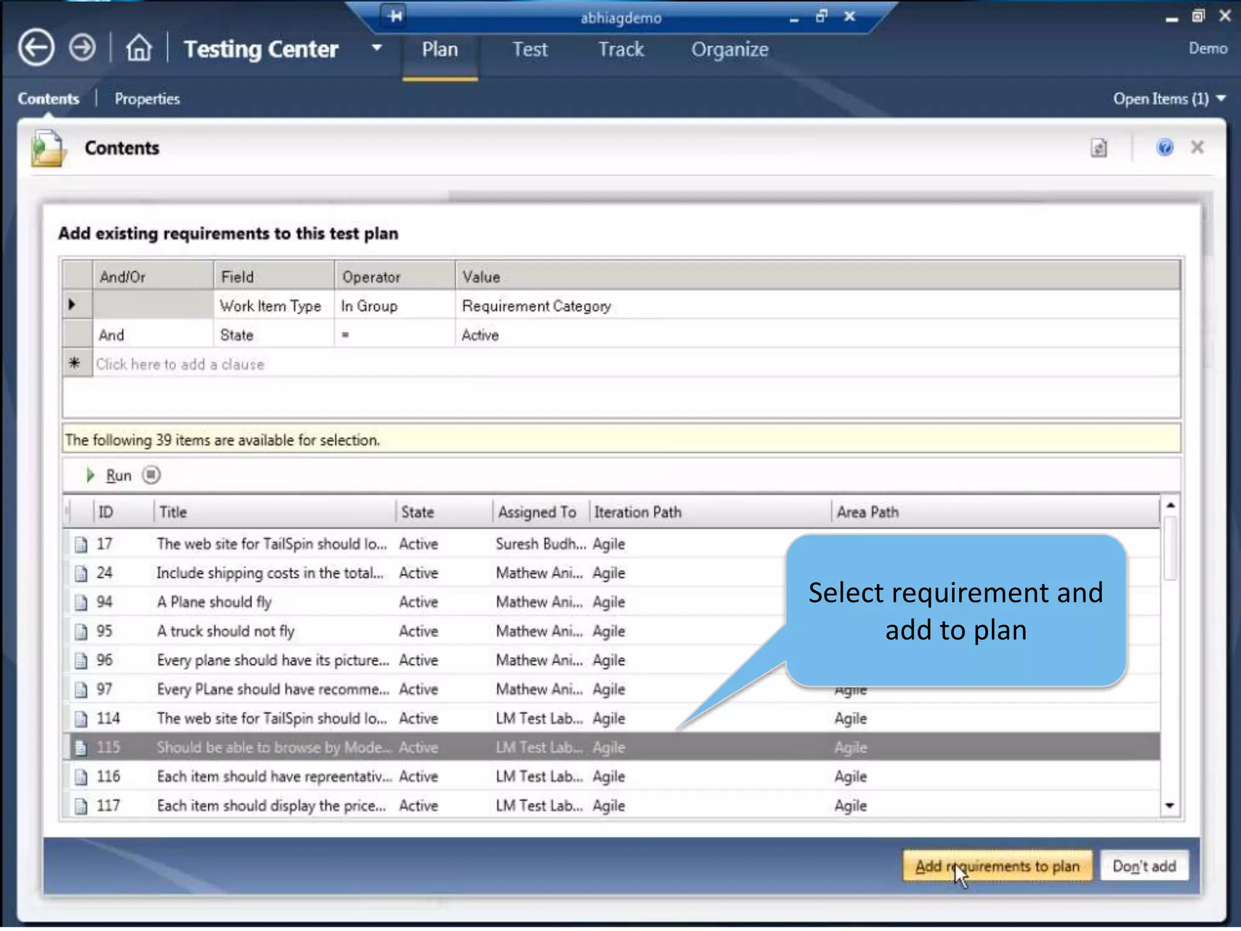Click the Don't add button
Screen dimensions: 1241x931
coord(1143,866)
